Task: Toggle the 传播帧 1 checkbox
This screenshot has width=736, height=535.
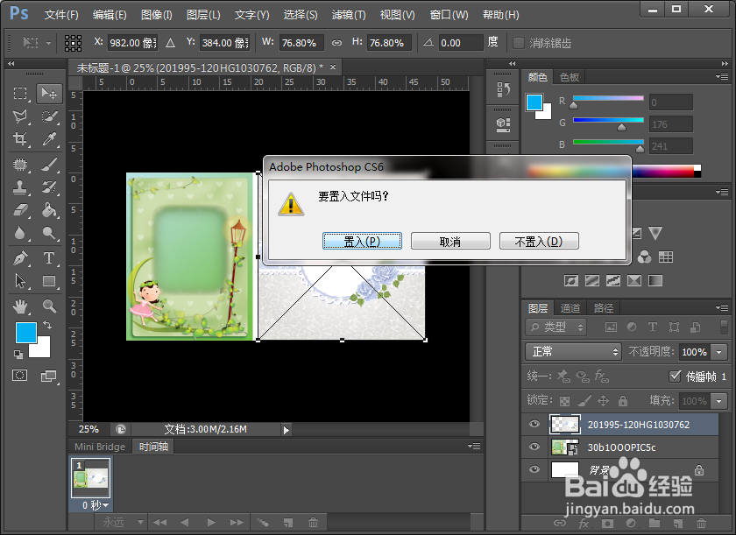Action: click(x=675, y=376)
